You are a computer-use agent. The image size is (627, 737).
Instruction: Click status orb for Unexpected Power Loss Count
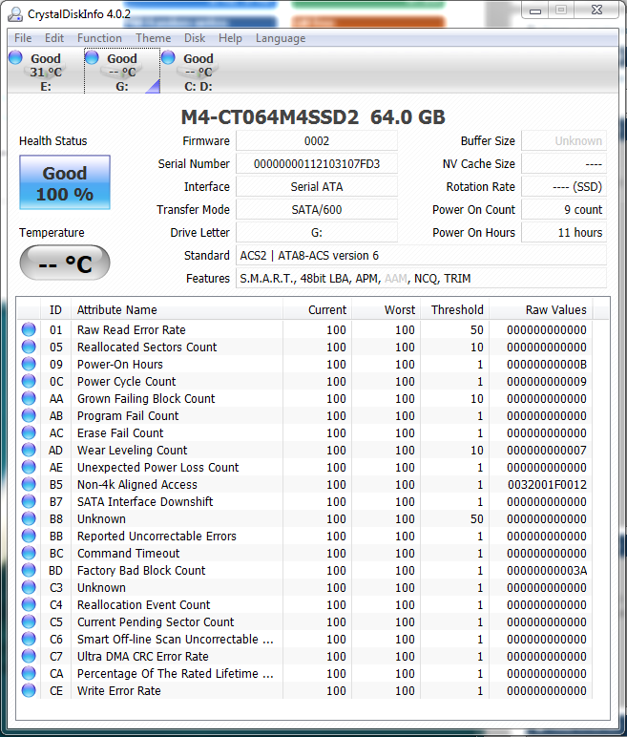(29, 467)
